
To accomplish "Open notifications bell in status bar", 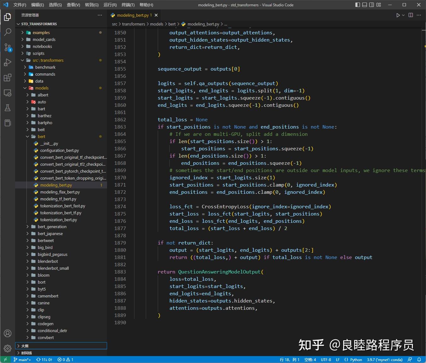I will pyautogui.click(x=419, y=360).
